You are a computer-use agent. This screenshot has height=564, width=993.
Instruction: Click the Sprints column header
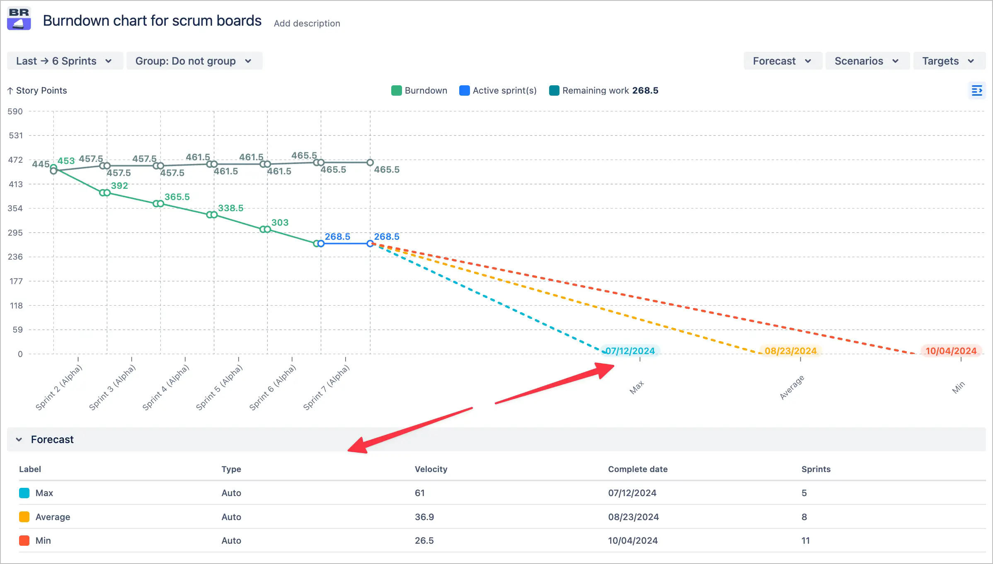click(x=816, y=469)
